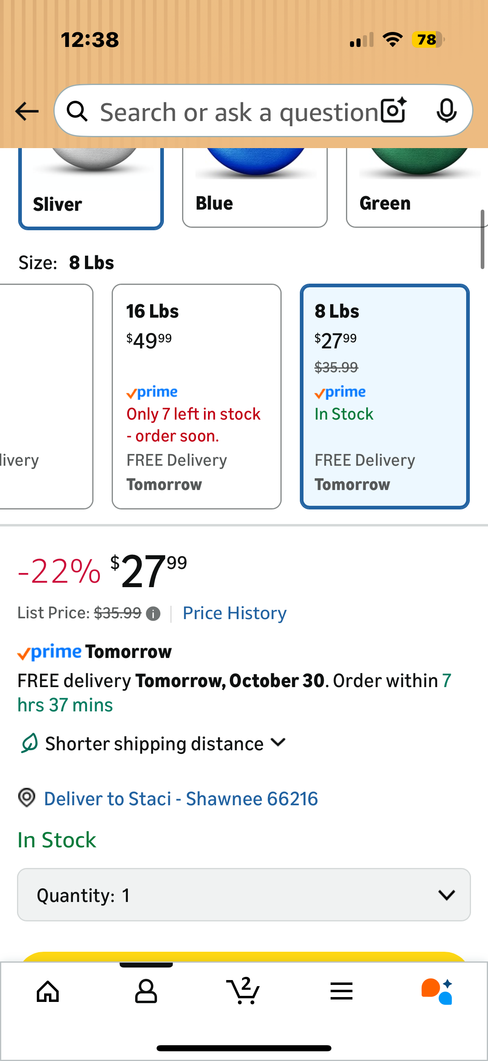Tap the microphone voice search icon
Screen dimensions: 488x1061
point(446,110)
